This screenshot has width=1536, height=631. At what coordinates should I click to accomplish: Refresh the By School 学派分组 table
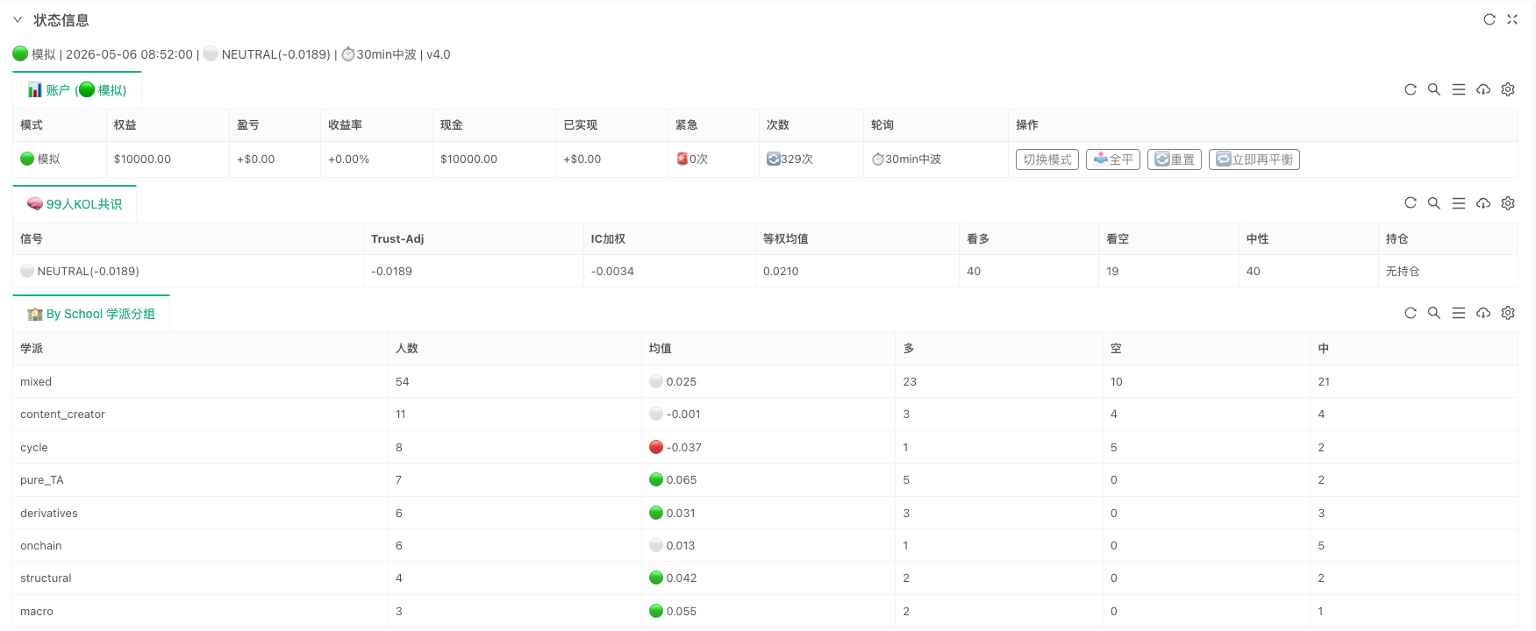click(x=1411, y=313)
